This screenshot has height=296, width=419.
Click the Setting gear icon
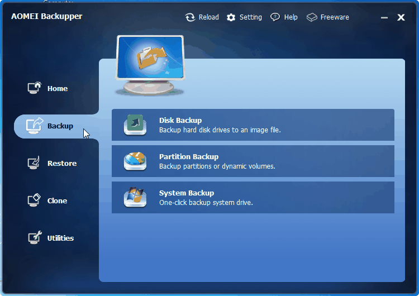pyautogui.click(x=231, y=17)
